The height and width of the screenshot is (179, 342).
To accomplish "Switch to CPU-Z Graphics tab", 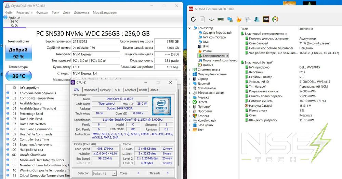I will coord(130,90).
